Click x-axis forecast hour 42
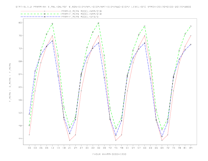Viewport: 208px width, 161px height. 110,148
